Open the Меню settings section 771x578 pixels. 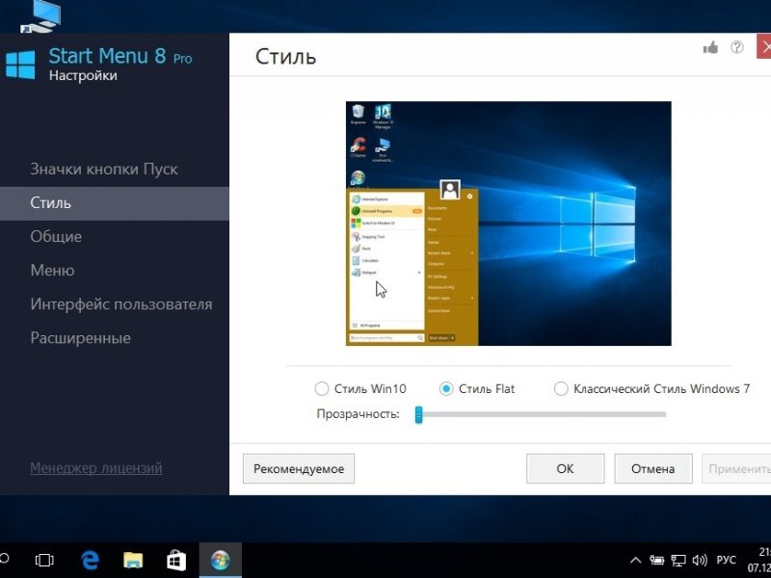coord(53,271)
